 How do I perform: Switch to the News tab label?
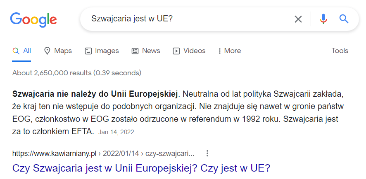[x=151, y=51]
